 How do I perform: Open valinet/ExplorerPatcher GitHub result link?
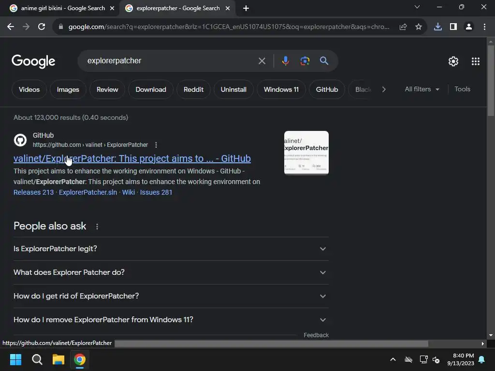coord(132,158)
